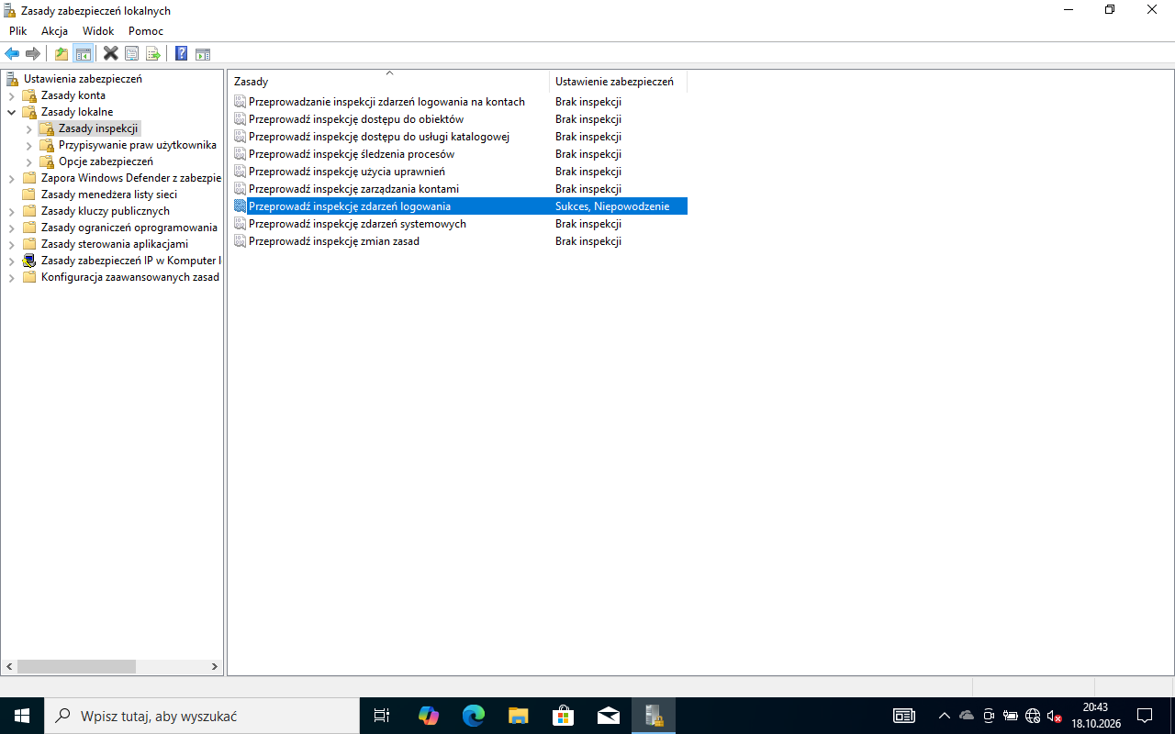Open the network status tray icon
The width and height of the screenshot is (1175, 734).
[1033, 716]
